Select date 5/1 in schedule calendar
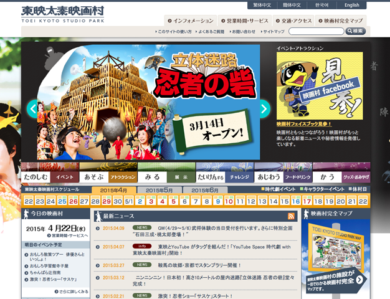 coord(129,201)
